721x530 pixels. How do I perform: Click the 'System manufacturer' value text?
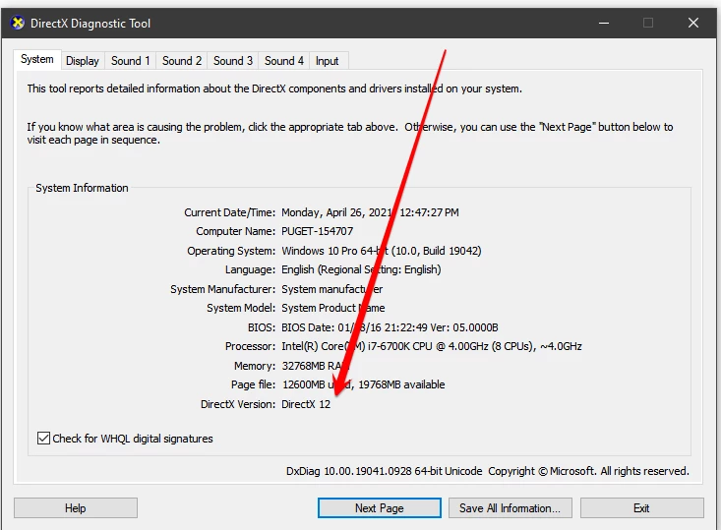point(331,289)
